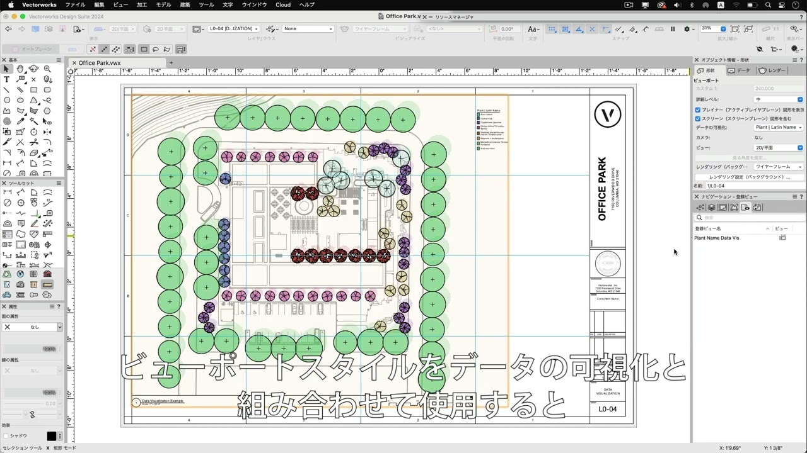Open the モデル menu
This screenshot has width=807, height=453.
[163, 4]
